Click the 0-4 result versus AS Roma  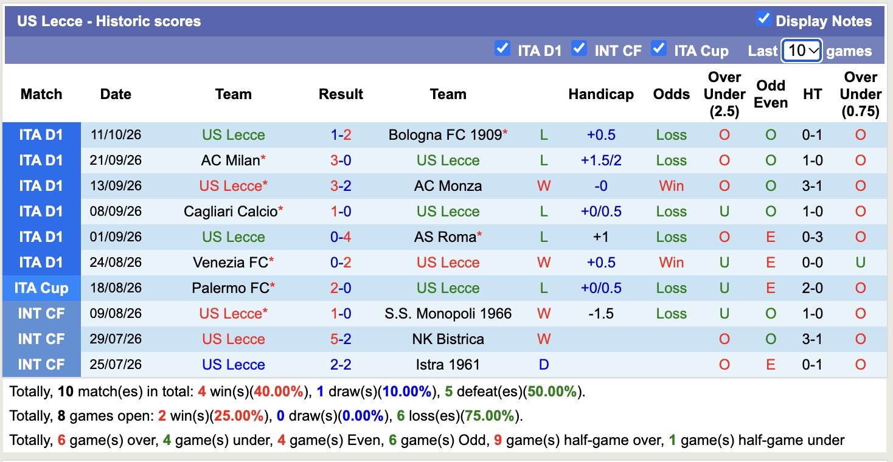[x=341, y=237]
